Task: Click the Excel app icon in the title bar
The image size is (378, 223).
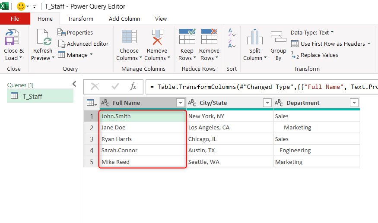Action: pos(4,6)
